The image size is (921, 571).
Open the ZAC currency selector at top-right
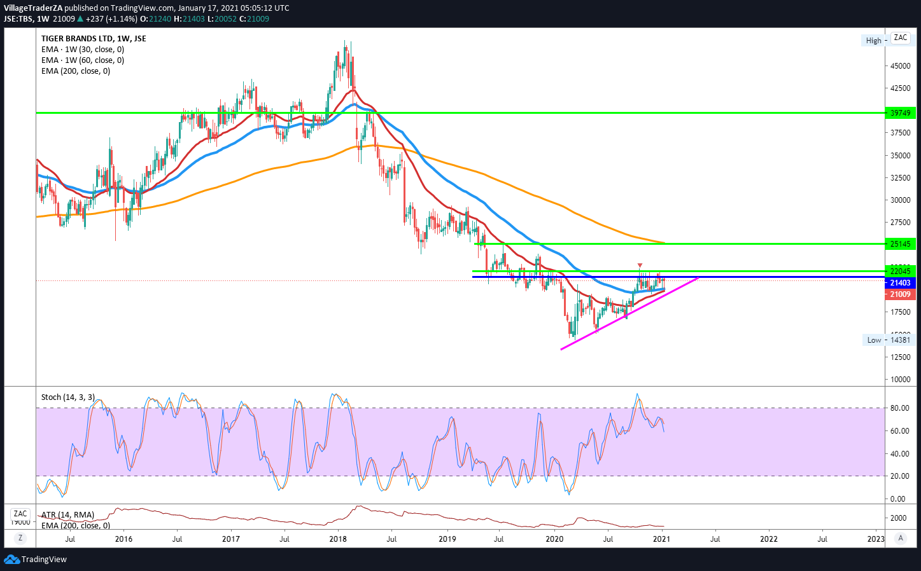pos(900,38)
